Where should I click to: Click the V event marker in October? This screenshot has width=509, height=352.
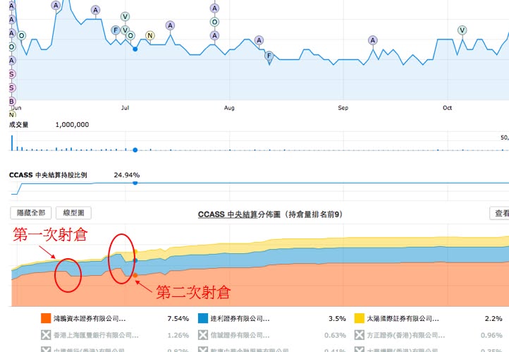462,30
